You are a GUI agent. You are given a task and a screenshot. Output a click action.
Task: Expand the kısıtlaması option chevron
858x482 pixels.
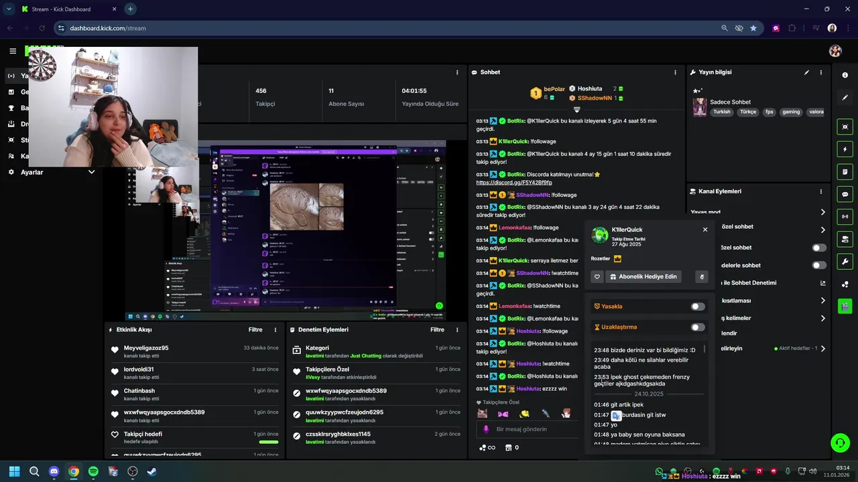(822, 301)
